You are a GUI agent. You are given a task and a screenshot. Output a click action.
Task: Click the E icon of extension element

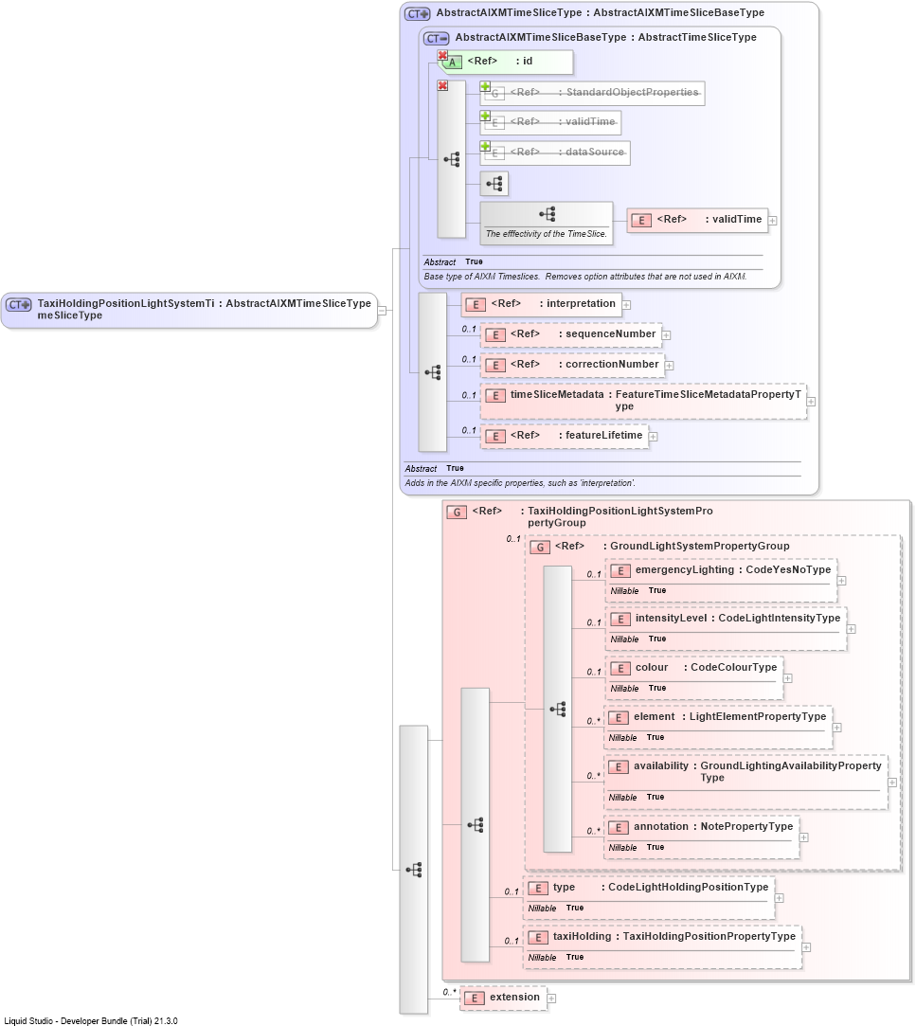click(x=475, y=998)
